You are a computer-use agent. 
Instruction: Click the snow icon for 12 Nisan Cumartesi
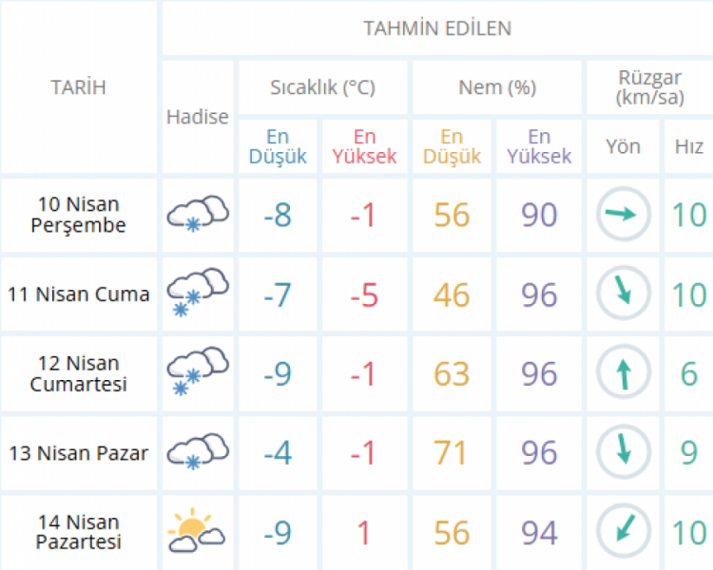198,372
